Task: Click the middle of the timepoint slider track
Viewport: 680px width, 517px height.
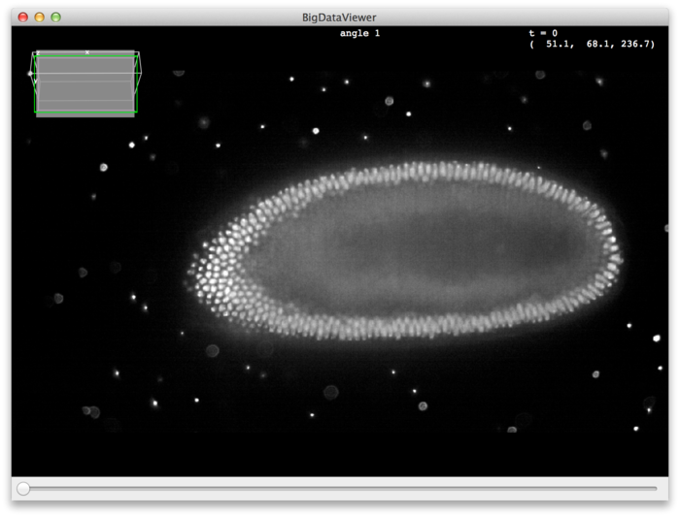Action: pos(340,488)
